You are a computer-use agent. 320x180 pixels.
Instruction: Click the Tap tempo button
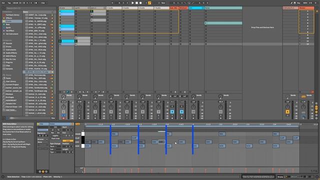point(9,3)
